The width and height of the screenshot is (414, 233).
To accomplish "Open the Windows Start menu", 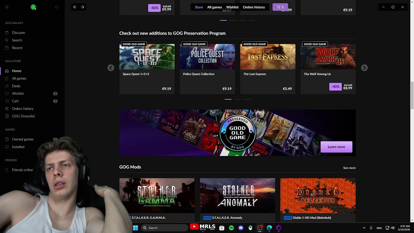I will coord(136,228).
